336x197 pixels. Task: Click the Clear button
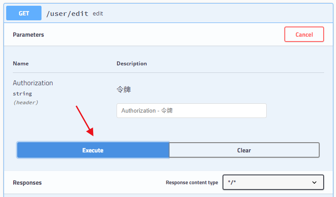[x=244, y=150]
